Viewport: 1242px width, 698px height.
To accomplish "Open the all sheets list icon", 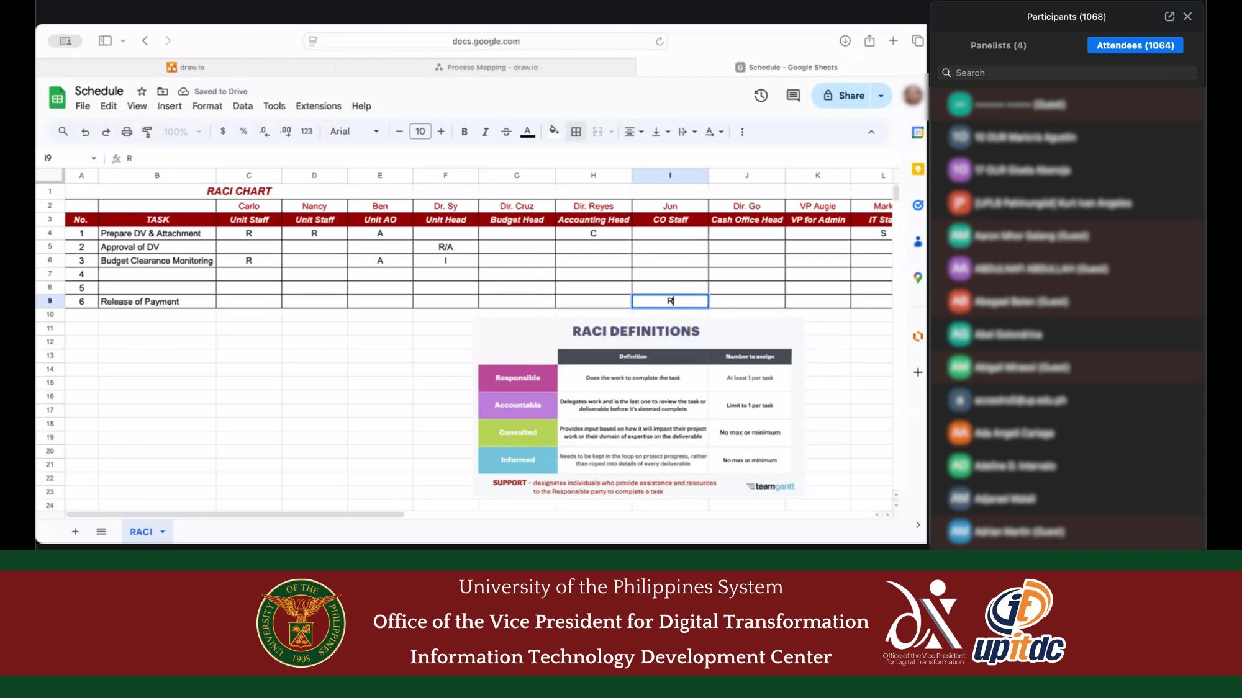I will (x=101, y=532).
